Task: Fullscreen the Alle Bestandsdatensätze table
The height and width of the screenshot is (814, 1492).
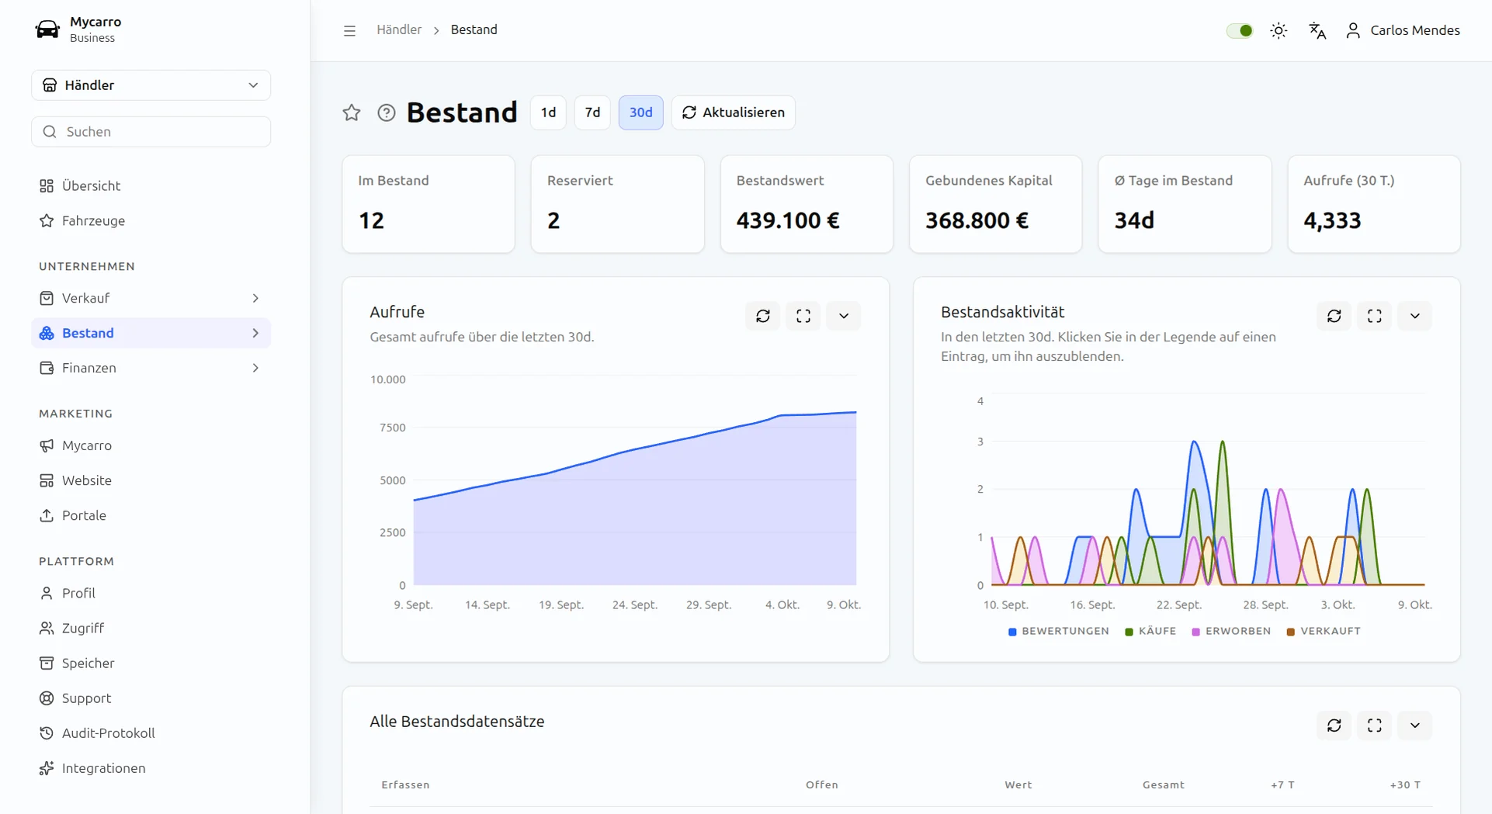Action: click(1375, 726)
